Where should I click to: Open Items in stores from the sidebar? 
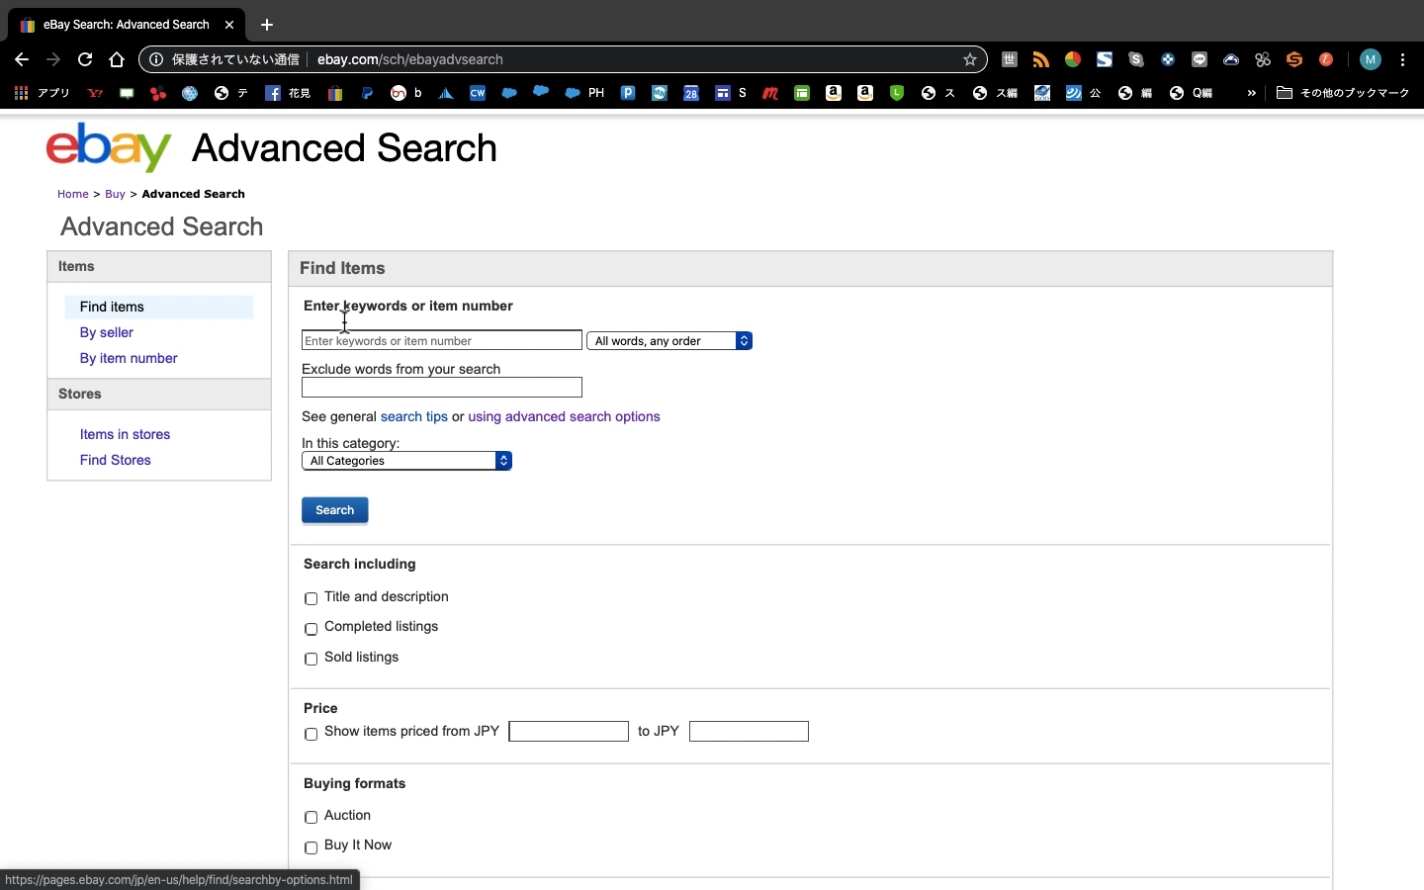point(125,434)
